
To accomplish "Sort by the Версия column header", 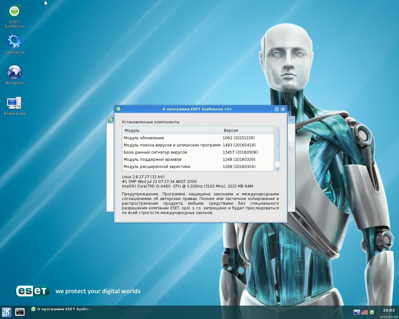I will [248, 131].
